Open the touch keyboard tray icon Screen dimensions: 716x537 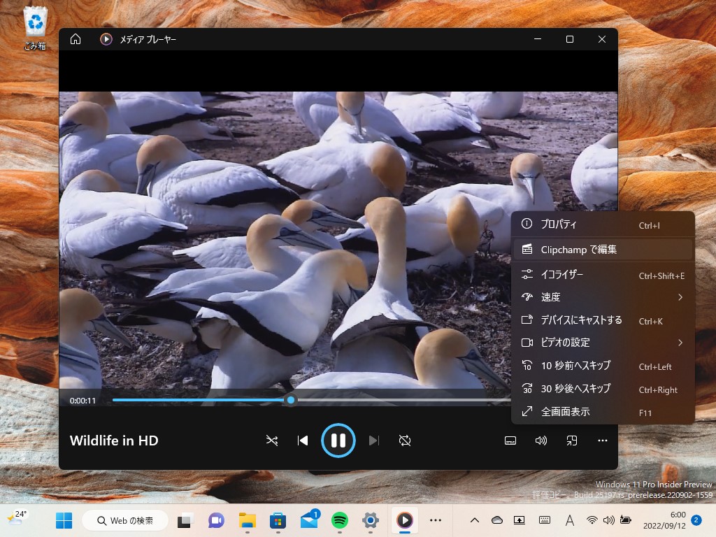point(544,520)
